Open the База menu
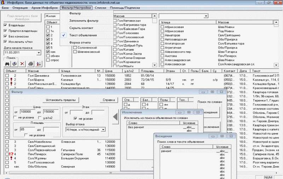The width and height of the screenshot is (283, 179). pyautogui.click(x=5, y=8)
